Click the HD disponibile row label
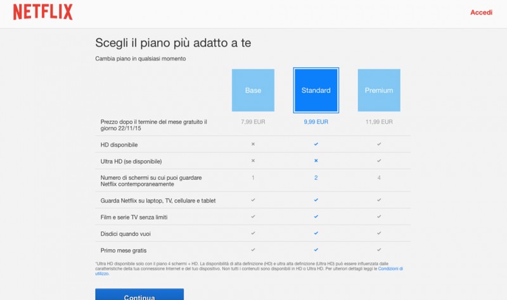The width and height of the screenshot is (507, 300). [x=119, y=145]
